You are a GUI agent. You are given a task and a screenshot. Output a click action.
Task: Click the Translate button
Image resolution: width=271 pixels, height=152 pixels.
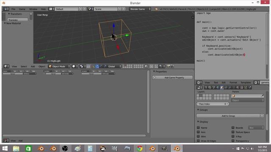17,20
